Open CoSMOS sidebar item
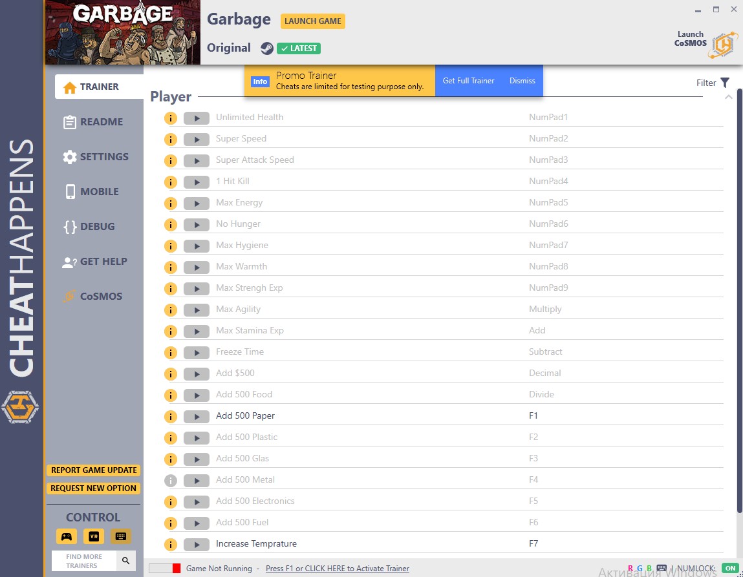743x577 pixels. point(93,297)
